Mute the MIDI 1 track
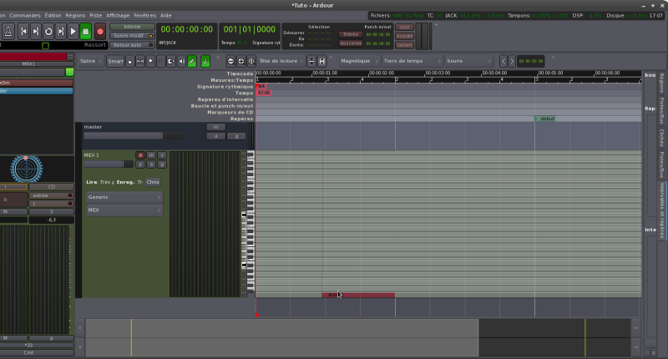Image resolution: width=668 pixels, height=359 pixels. click(x=151, y=155)
